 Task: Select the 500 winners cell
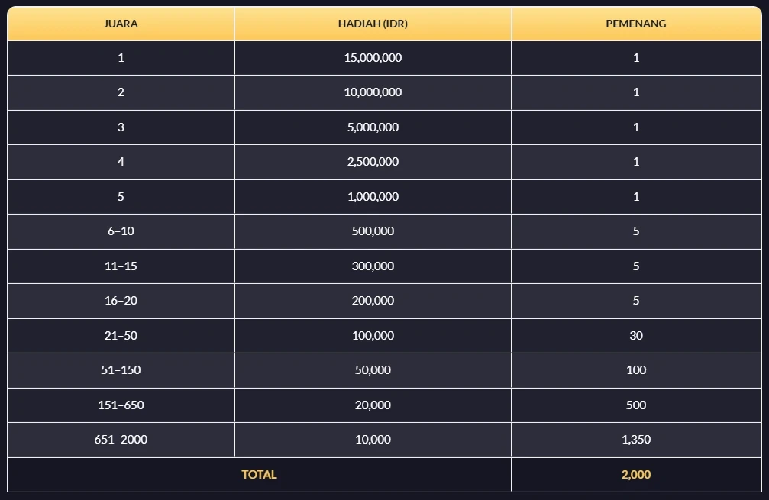click(x=635, y=405)
